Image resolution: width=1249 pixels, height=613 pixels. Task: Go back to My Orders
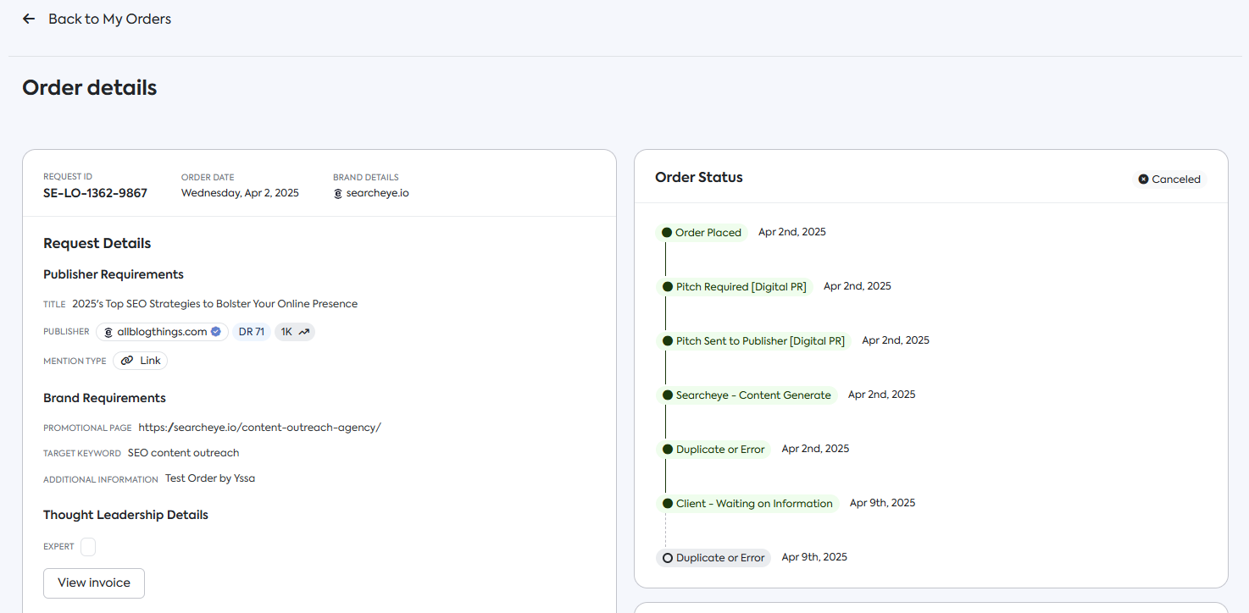point(109,19)
